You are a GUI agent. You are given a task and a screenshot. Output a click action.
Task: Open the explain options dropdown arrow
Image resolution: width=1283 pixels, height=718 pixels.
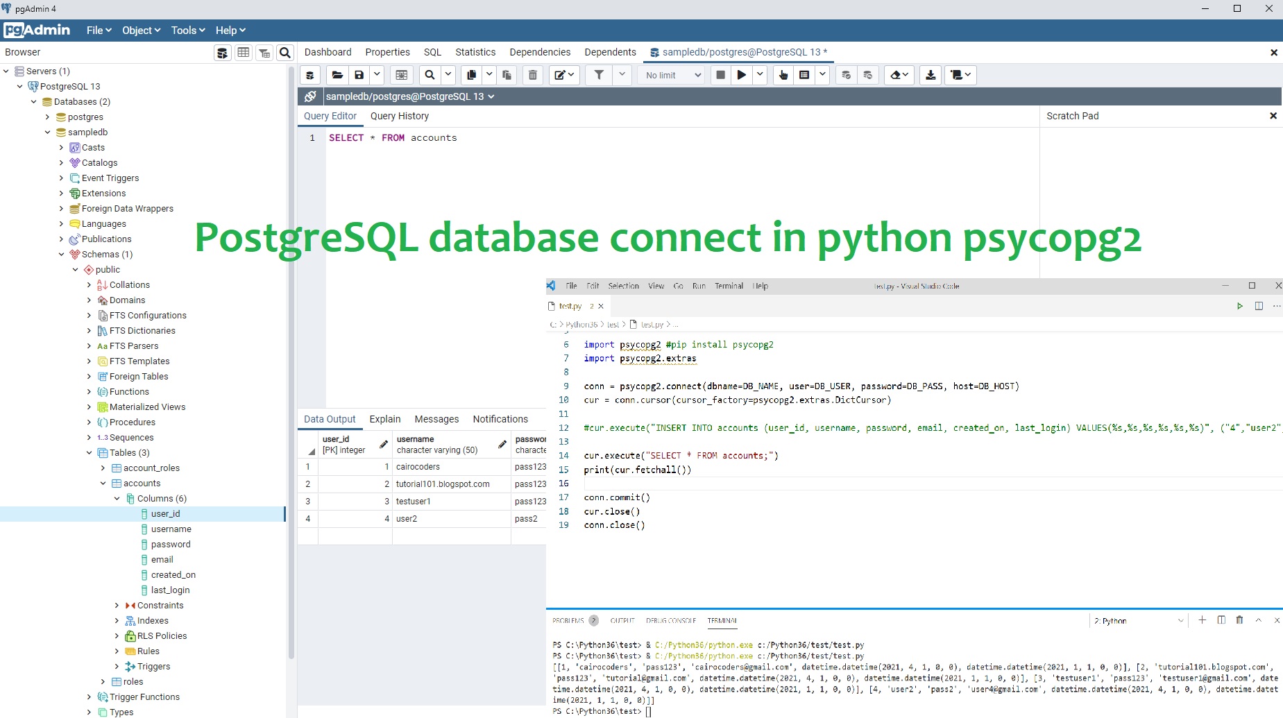coord(822,75)
